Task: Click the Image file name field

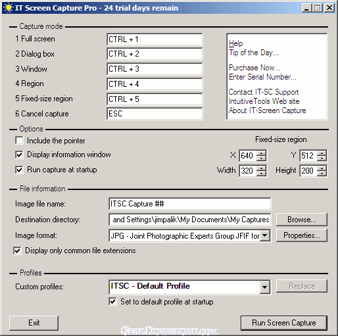Action: [x=189, y=204]
